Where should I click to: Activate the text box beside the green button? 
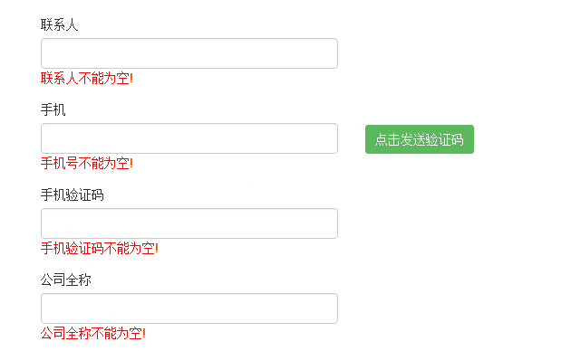tap(189, 138)
